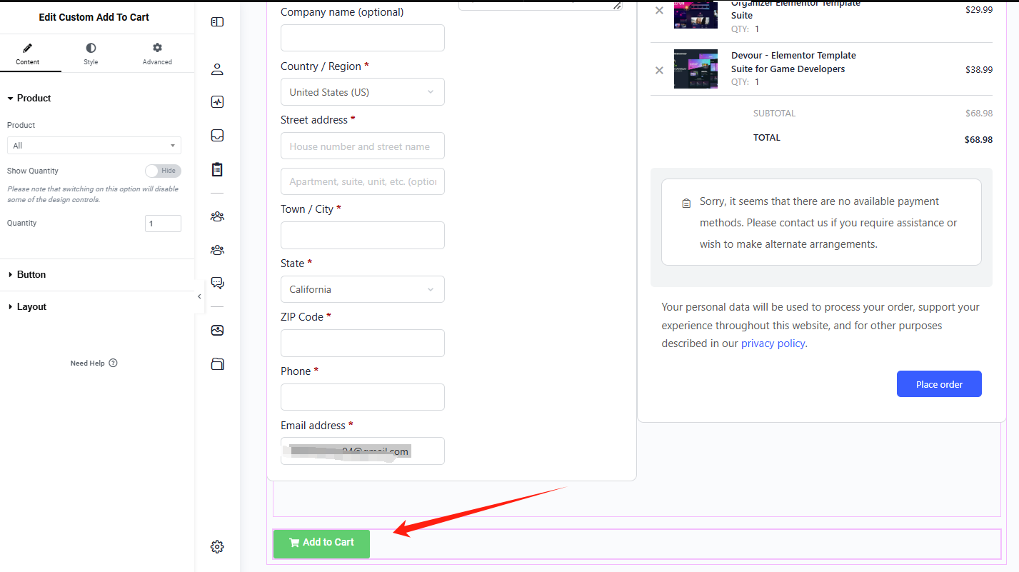Open the Country / Region dropdown
Screen dimensions: 1019x572
pyautogui.click(x=362, y=91)
